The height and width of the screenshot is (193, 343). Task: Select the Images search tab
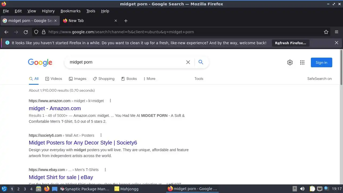click(x=77, y=79)
